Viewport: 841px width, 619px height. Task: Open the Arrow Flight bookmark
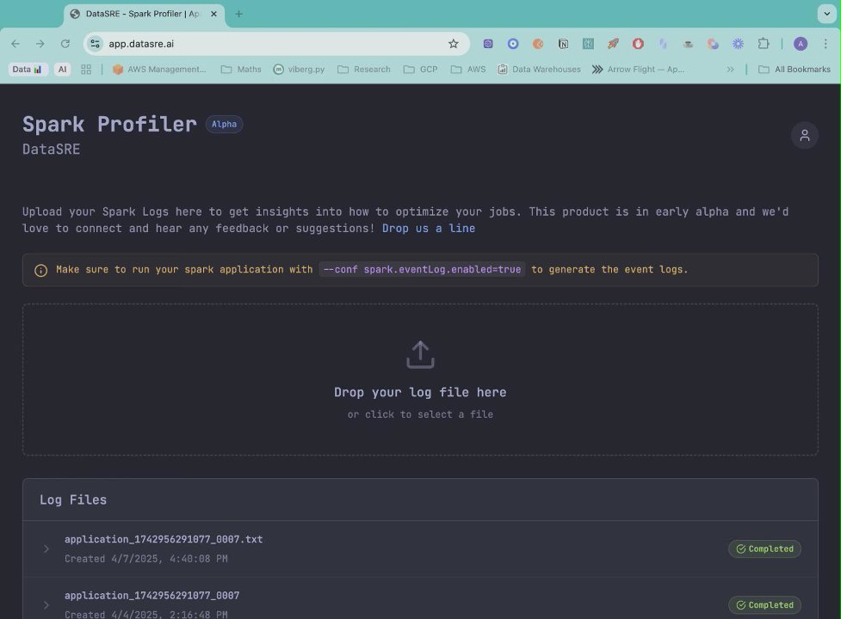[638, 69]
